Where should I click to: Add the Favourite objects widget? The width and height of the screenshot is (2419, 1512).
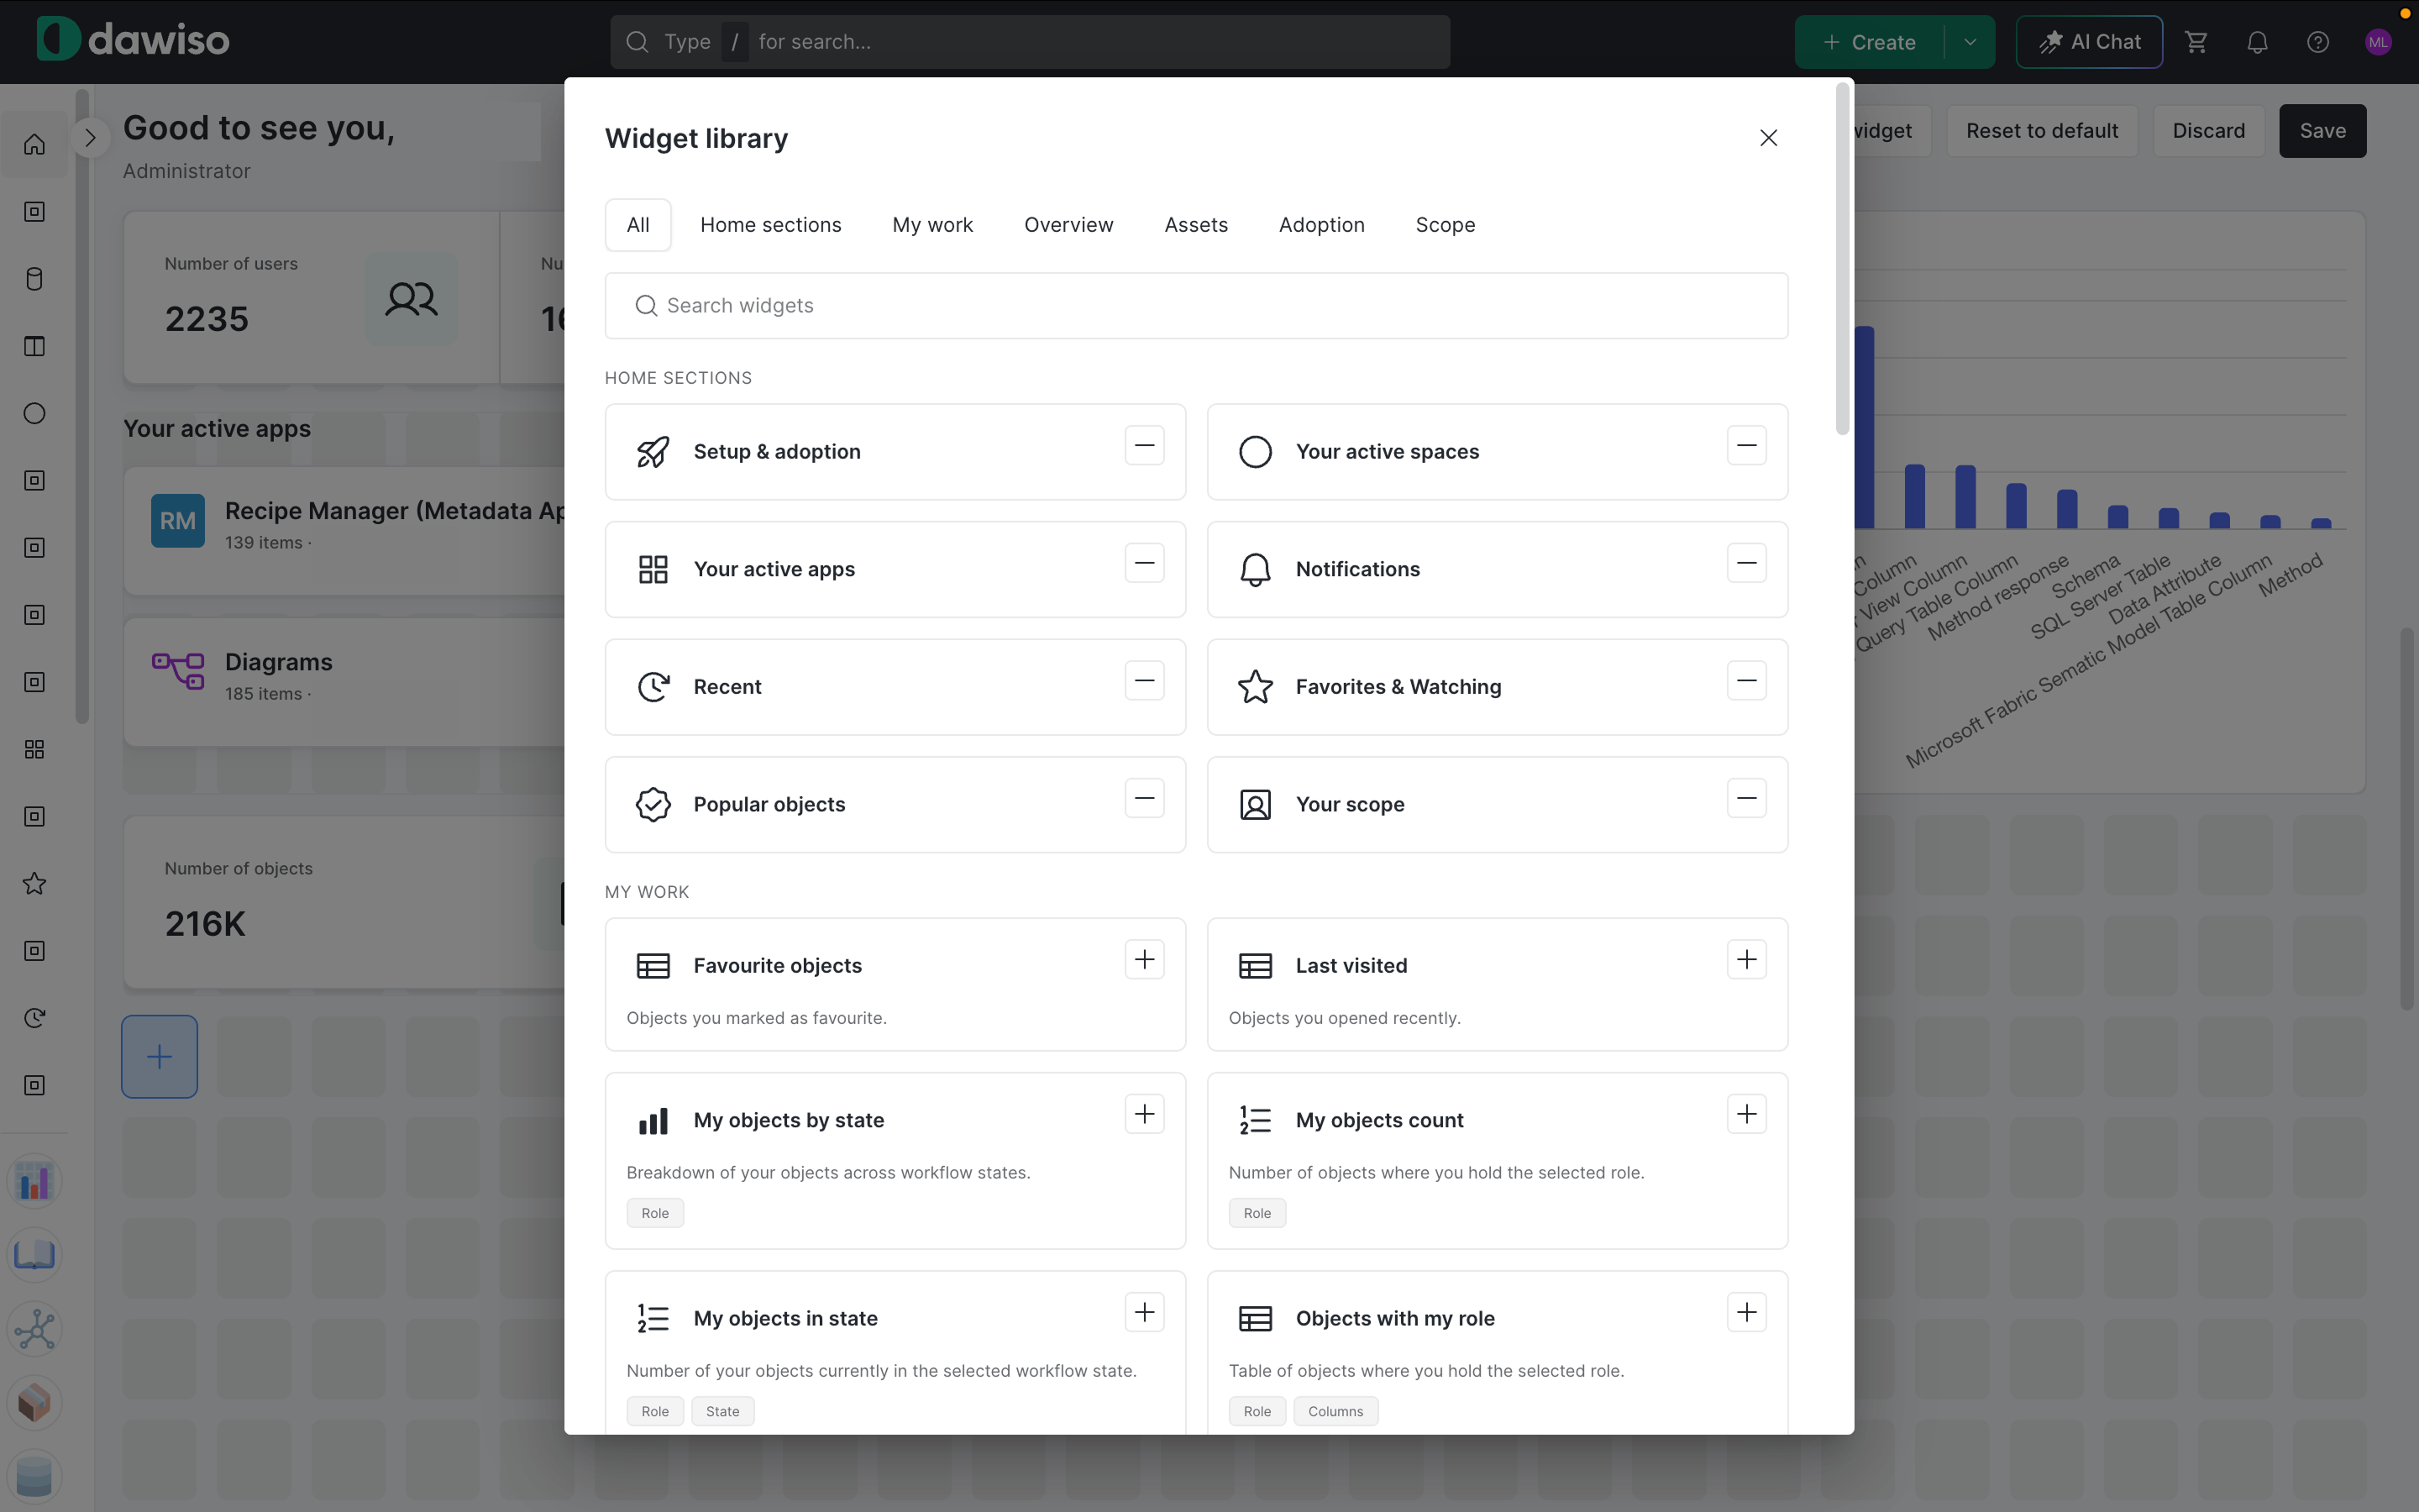point(1145,960)
